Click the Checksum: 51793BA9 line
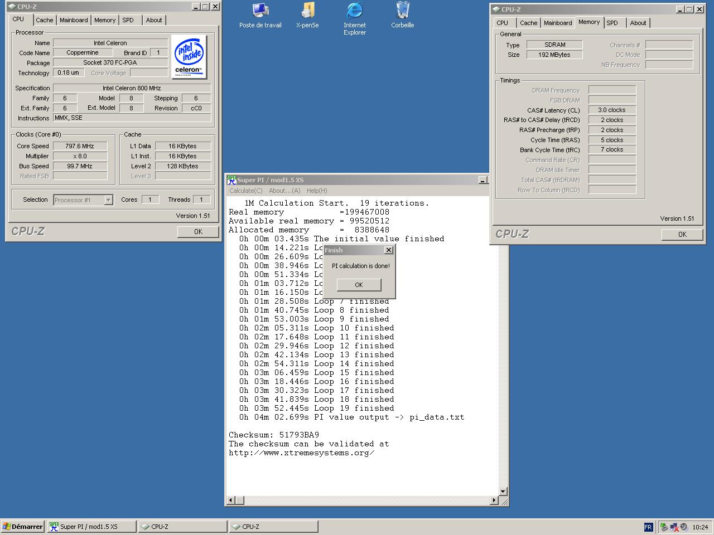The height and width of the screenshot is (535, 714). coord(274,435)
